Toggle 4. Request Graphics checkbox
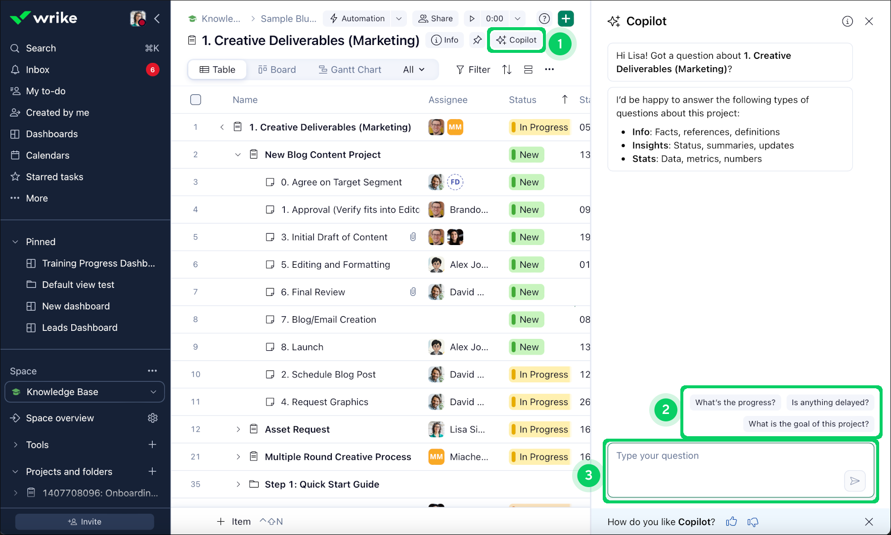Screen dimensions: 891x535 (x=270, y=402)
